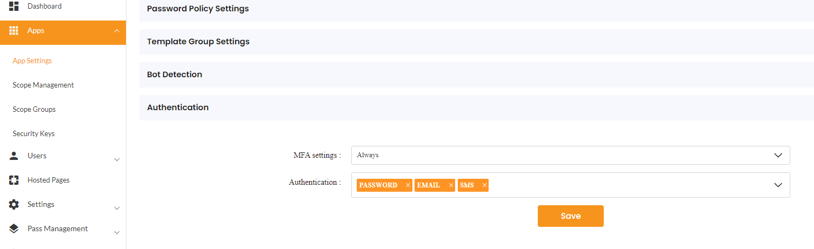The width and height of the screenshot is (814, 249).
Task: Save the authentication settings
Action: click(x=570, y=216)
